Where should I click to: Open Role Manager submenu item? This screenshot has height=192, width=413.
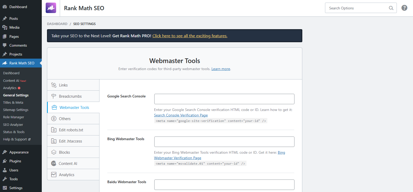tap(14, 117)
